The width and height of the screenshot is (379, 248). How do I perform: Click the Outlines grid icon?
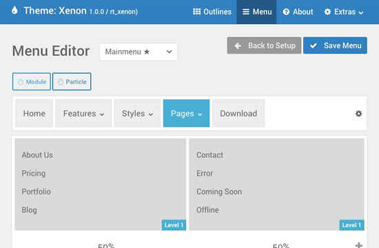pos(197,12)
